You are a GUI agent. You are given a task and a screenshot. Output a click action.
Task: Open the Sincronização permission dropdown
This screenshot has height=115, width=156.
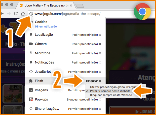(x=85, y=109)
